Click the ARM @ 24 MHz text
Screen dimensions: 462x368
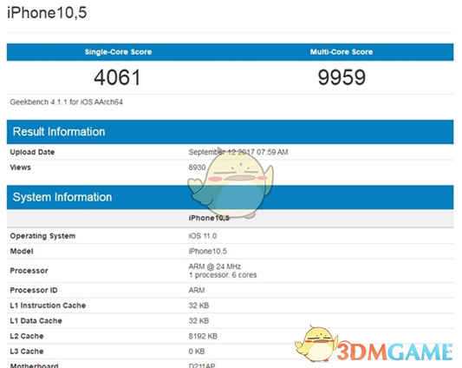pyautogui.click(x=215, y=266)
